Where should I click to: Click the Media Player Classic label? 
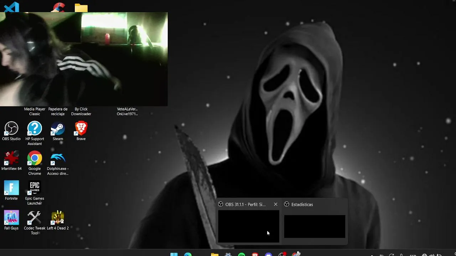point(35,112)
